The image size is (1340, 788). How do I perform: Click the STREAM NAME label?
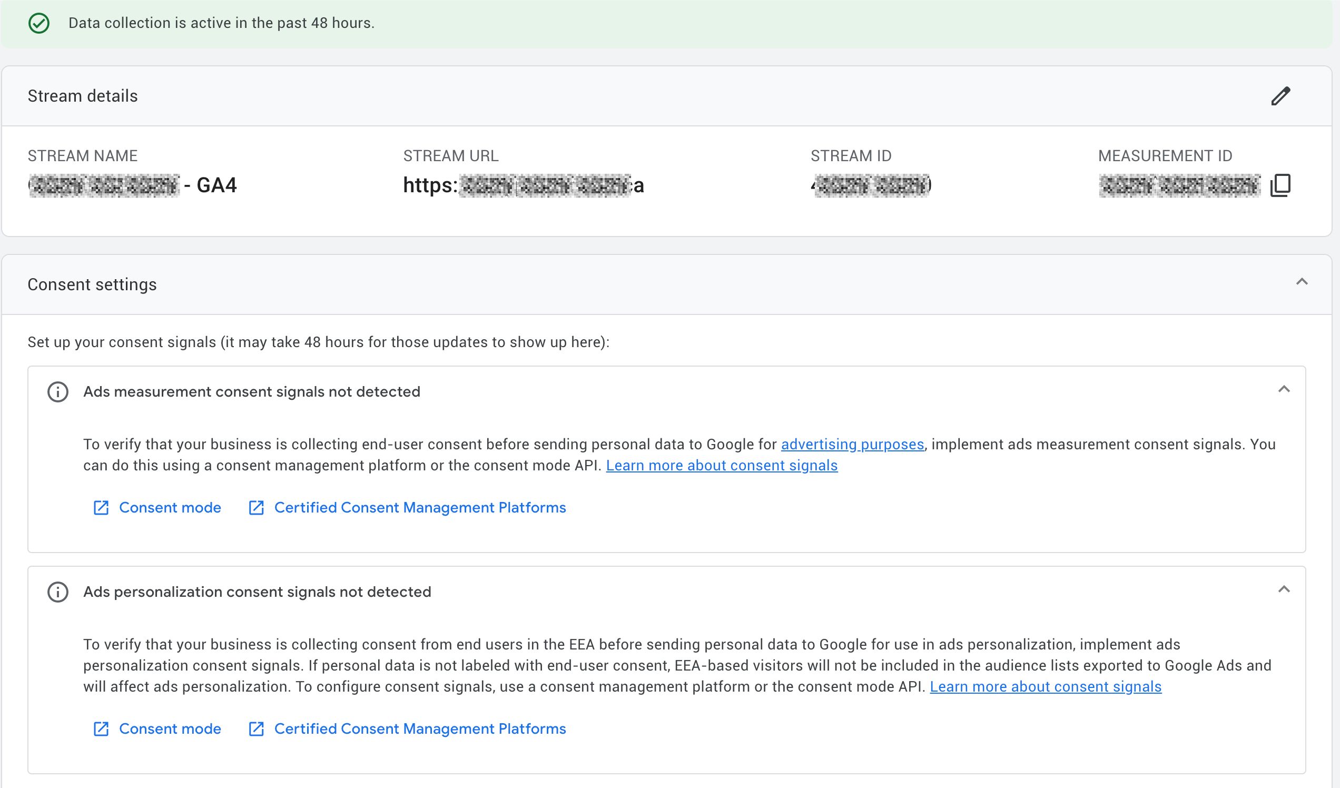[82, 156]
